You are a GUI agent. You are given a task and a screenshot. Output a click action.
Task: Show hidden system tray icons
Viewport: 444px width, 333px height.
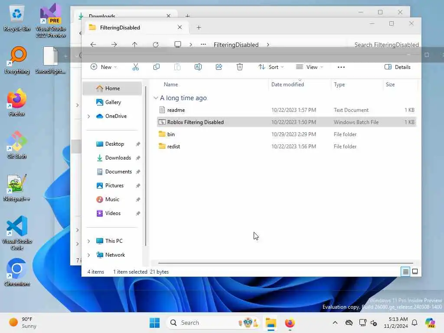tap(335, 323)
